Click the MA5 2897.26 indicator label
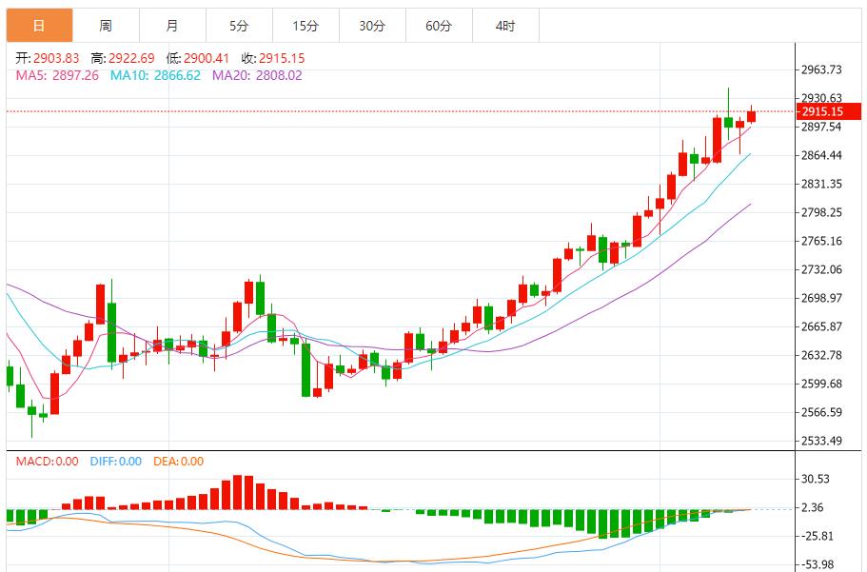Image resolution: width=867 pixels, height=572 pixels. pyautogui.click(x=57, y=75)
